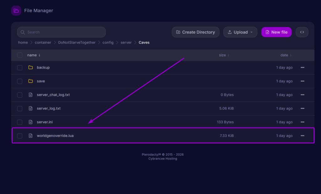The image size is (321, 194).
Task: Select the server_log.txt checkbox
Action: [20, 108]
